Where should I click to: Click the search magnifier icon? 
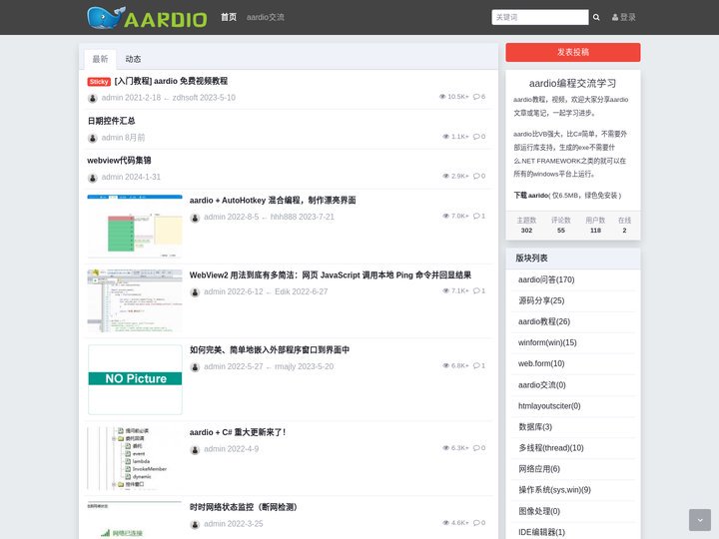pyautogui.click(x=596, y=17)
